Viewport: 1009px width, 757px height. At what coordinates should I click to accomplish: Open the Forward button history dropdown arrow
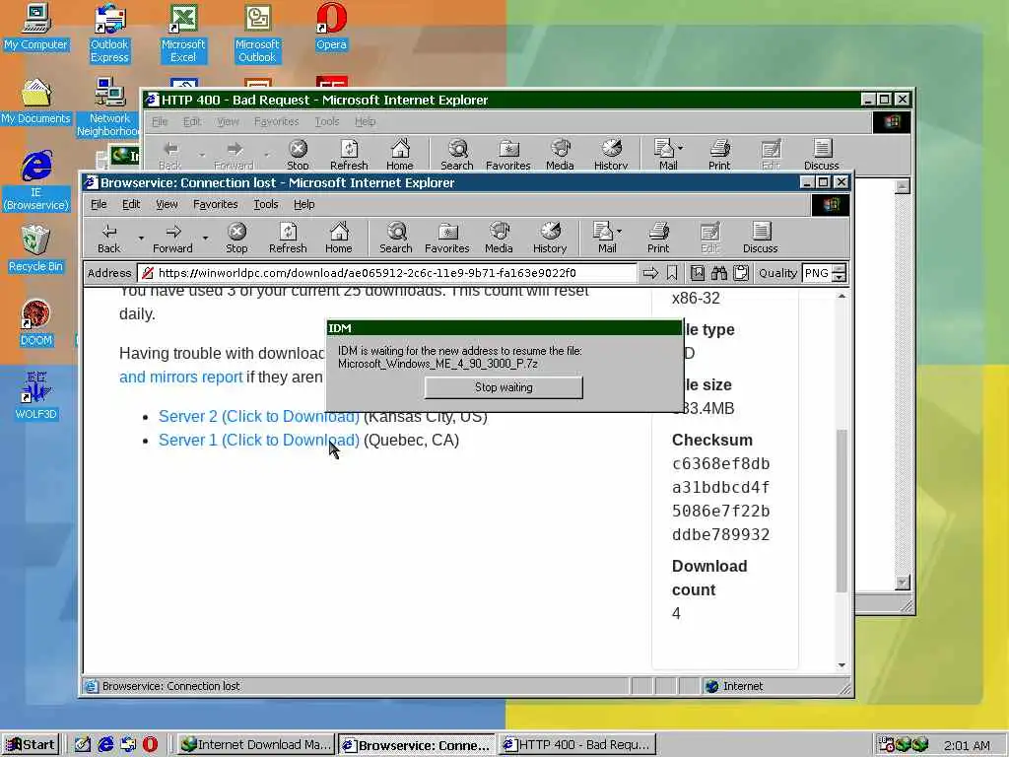(205, 239)
